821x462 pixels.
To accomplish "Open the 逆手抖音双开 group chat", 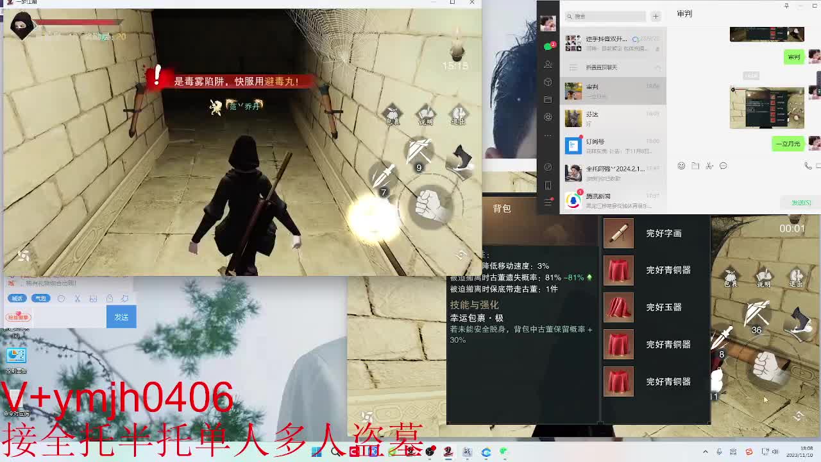I will [x=613, y=43].
